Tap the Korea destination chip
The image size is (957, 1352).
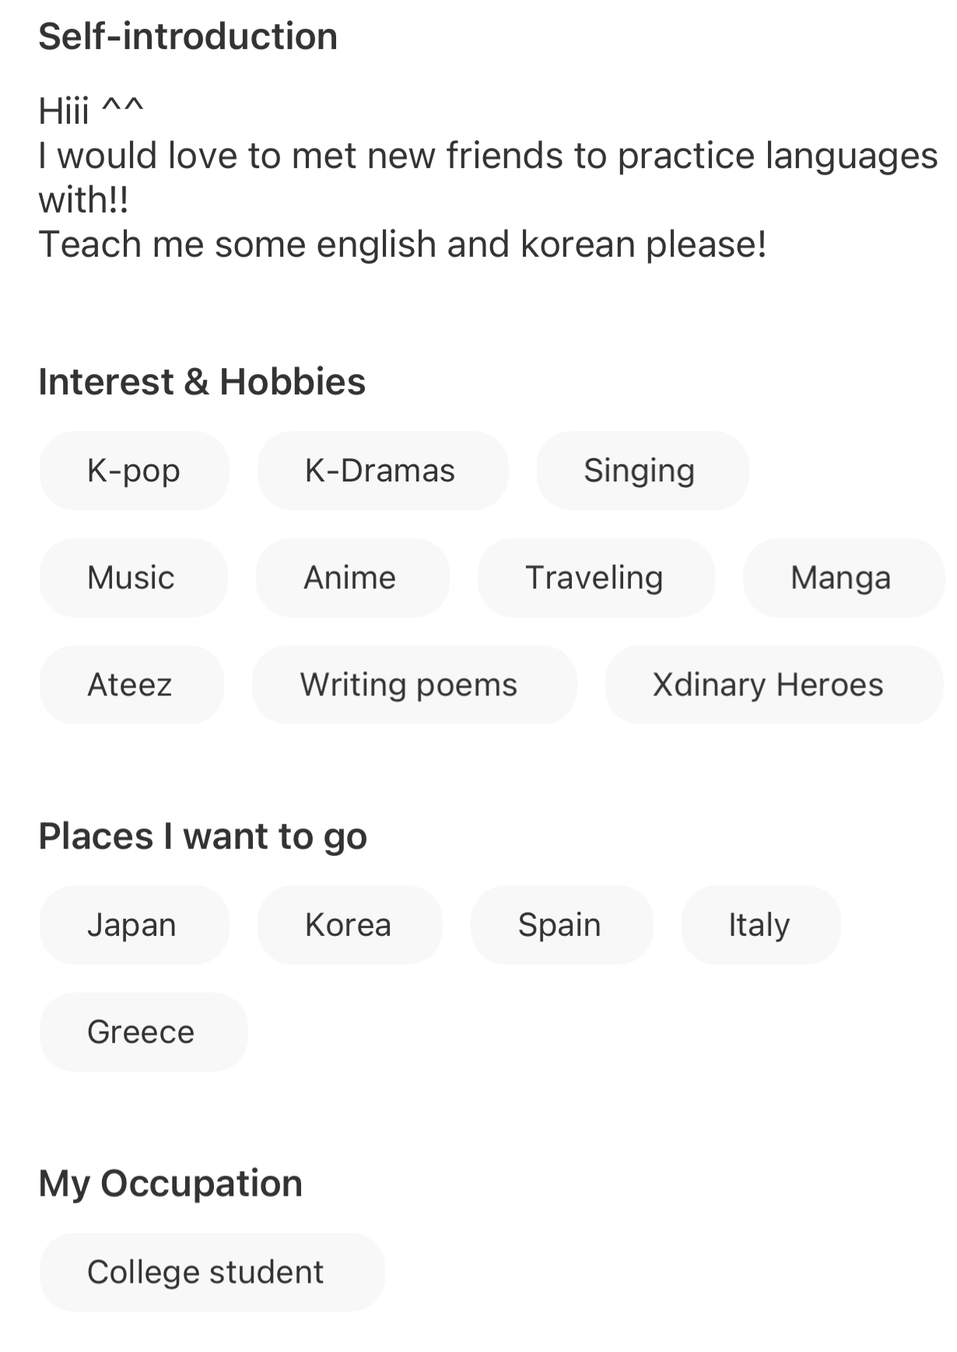click(x=349, y=925)
